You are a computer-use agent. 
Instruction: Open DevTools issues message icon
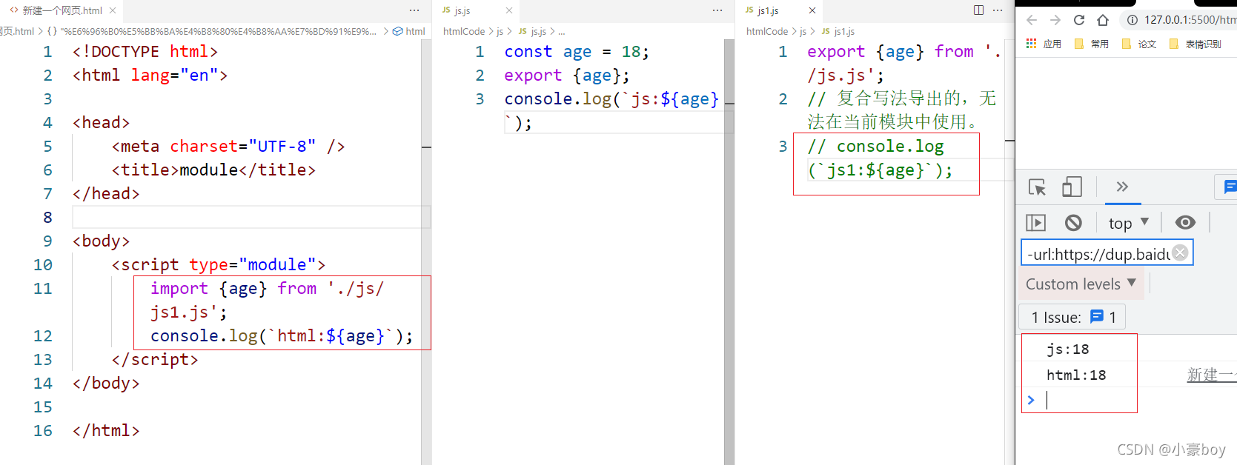pyautogui.click(x=1230, y=187)
